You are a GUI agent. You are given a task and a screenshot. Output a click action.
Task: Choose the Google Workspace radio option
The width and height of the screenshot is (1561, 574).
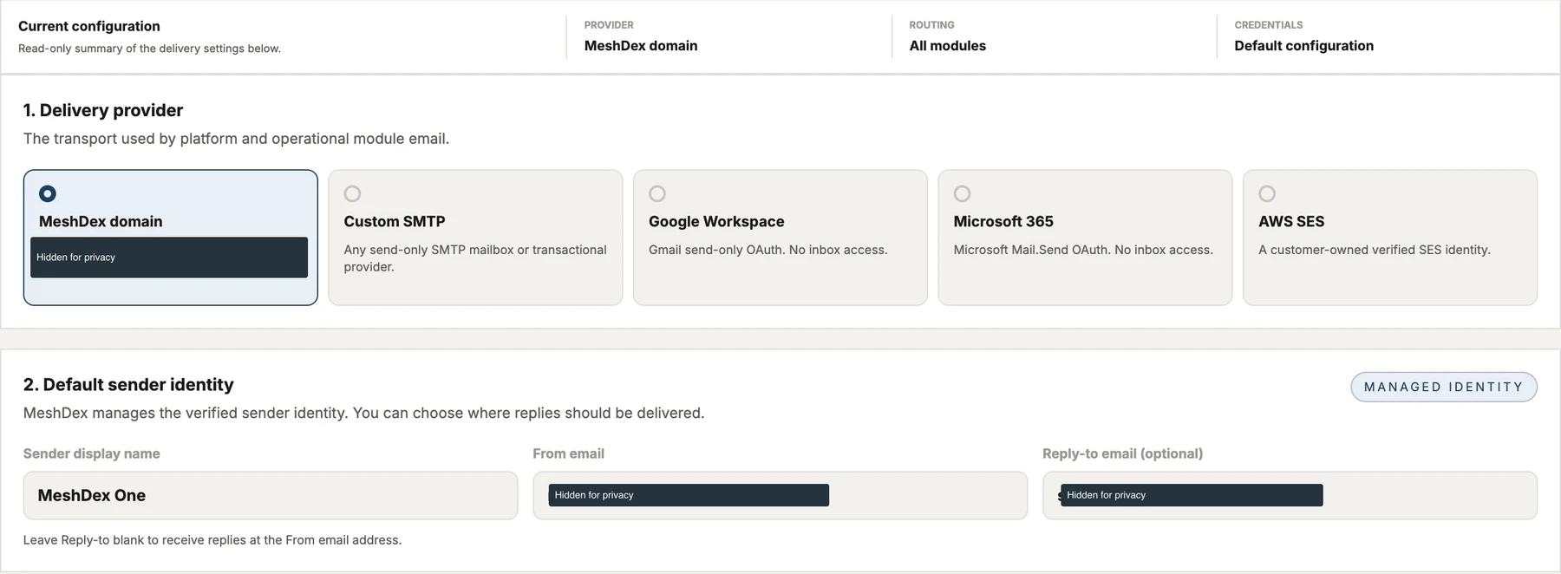(657, 193)
